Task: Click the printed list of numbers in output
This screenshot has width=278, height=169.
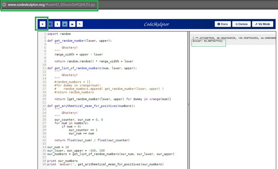Action: [234, 38]
